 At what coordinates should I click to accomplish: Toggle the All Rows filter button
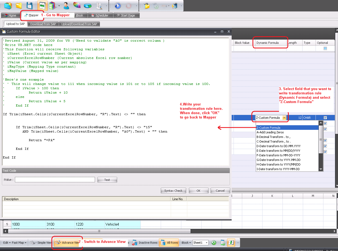tap(169, 243)
